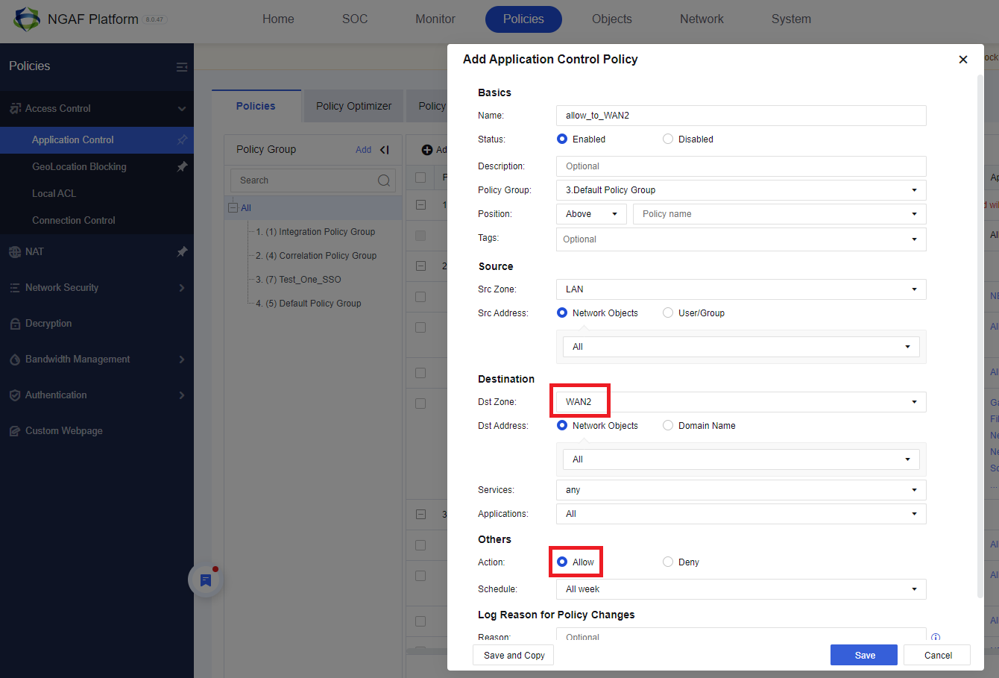Click the NAT section icon in sidebar

point(14,251)
